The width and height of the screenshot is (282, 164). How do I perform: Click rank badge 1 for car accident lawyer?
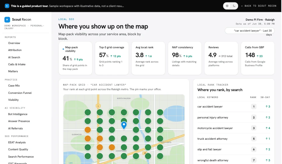point(254,107)
